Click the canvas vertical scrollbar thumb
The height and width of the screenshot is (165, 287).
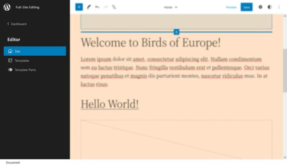(x=285, y=70)
